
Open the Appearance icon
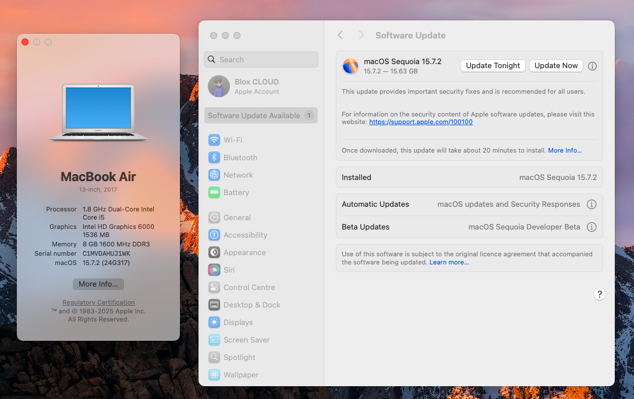point(214,253)
